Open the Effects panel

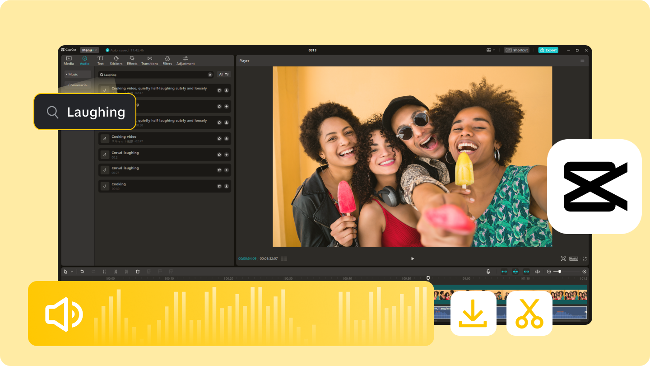132,61
